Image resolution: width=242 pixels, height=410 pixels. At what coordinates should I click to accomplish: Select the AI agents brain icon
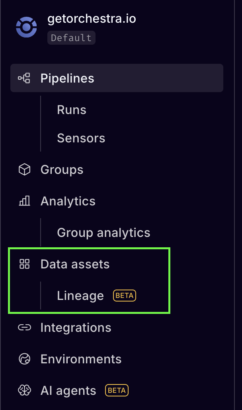(x=24, y=390)
